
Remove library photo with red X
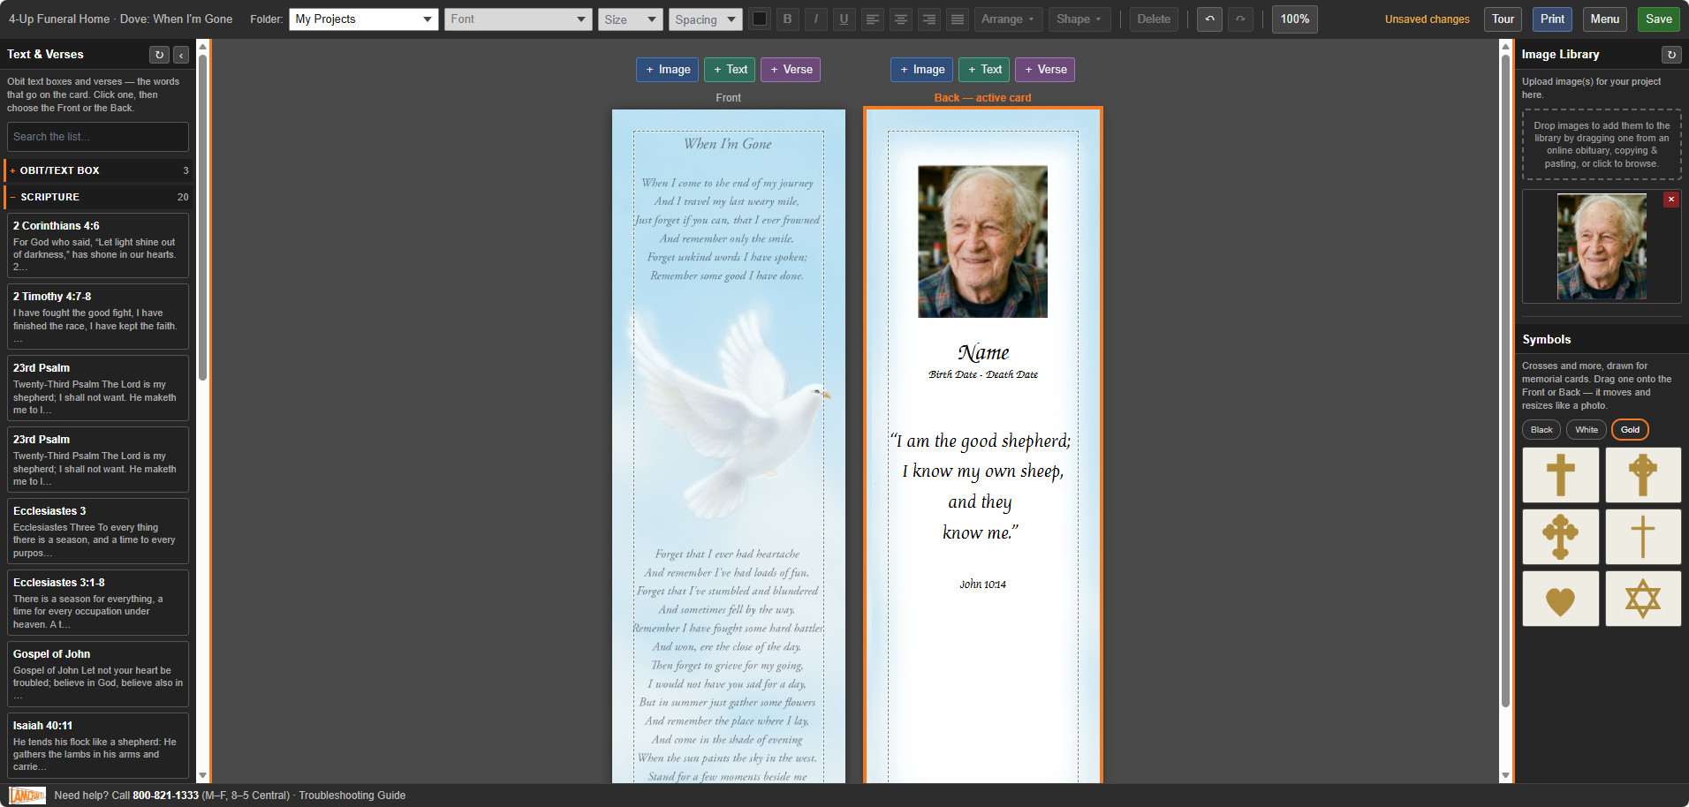point(1671,200)
